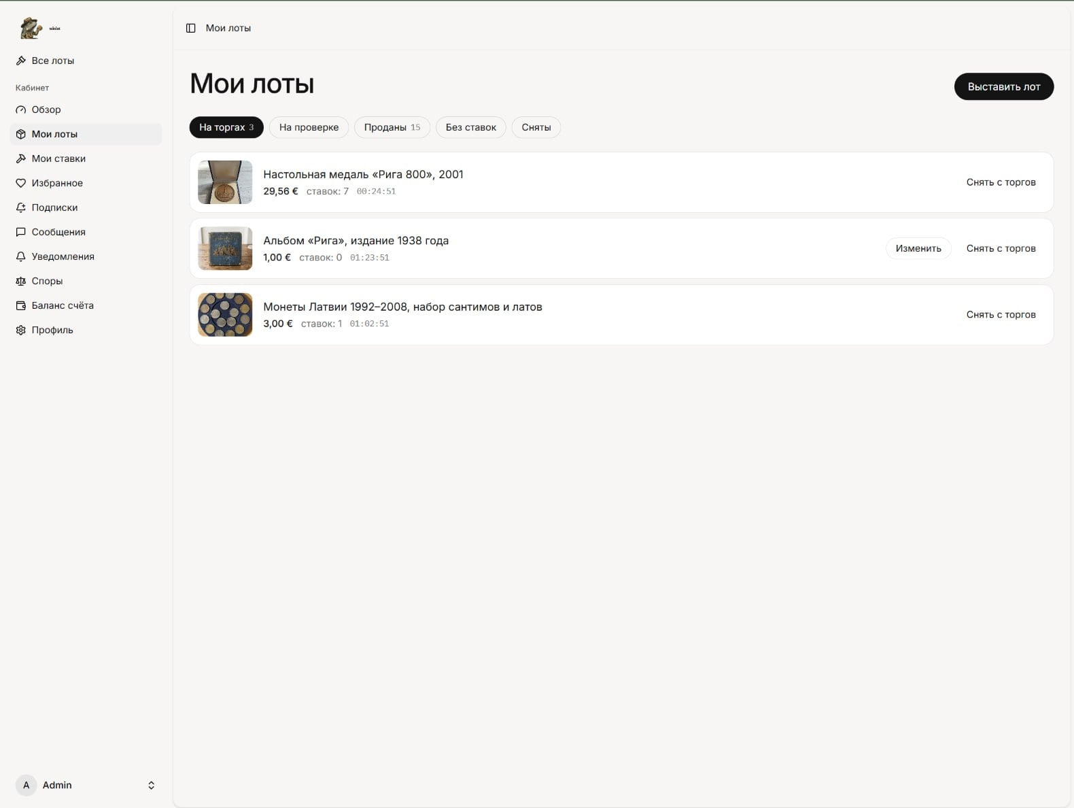1074x808 pixels.
Task: Remove Альбом «Рига» lot from auction
Action: point(1001,248)
